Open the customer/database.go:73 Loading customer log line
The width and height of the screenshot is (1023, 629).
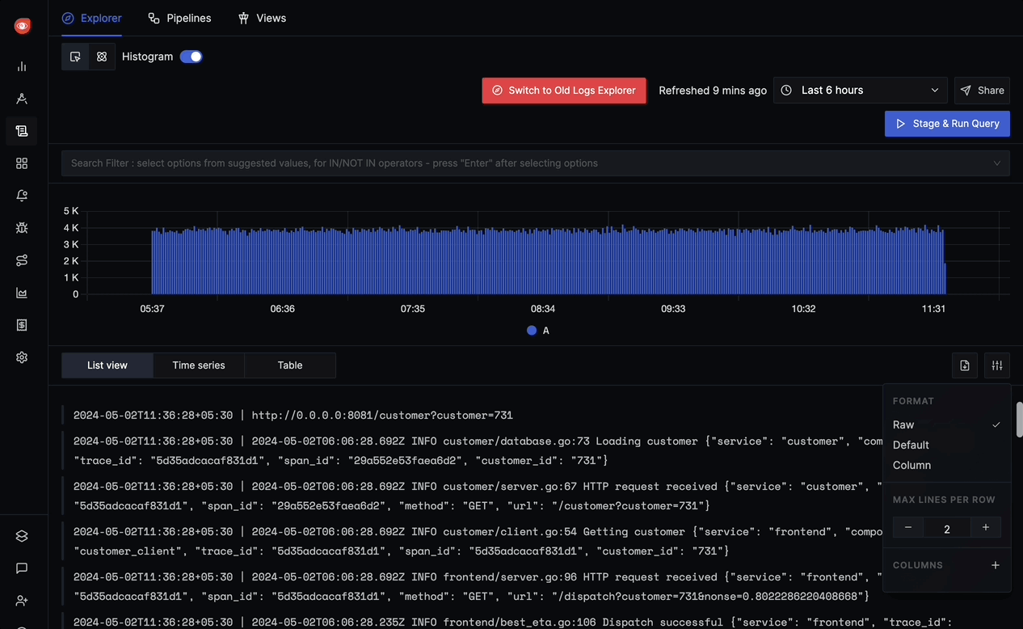(x=473, y=451)
